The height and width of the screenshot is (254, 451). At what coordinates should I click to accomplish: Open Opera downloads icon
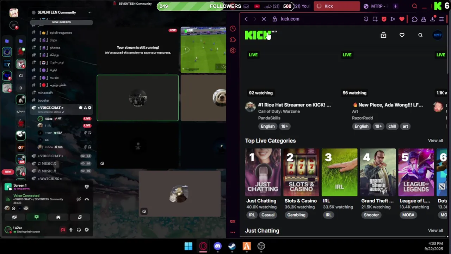432,19
